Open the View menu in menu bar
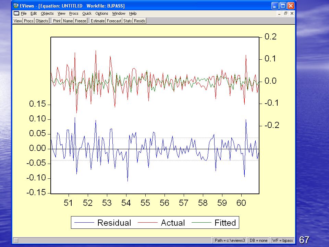The width and height of the screenshot is (329, 247). point(61,13)
